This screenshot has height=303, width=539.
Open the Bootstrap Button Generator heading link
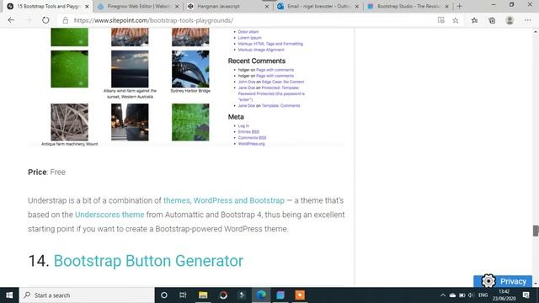[x=148, y=261]
